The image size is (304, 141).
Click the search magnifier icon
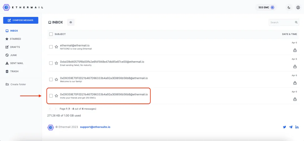(x=296, y=22)
